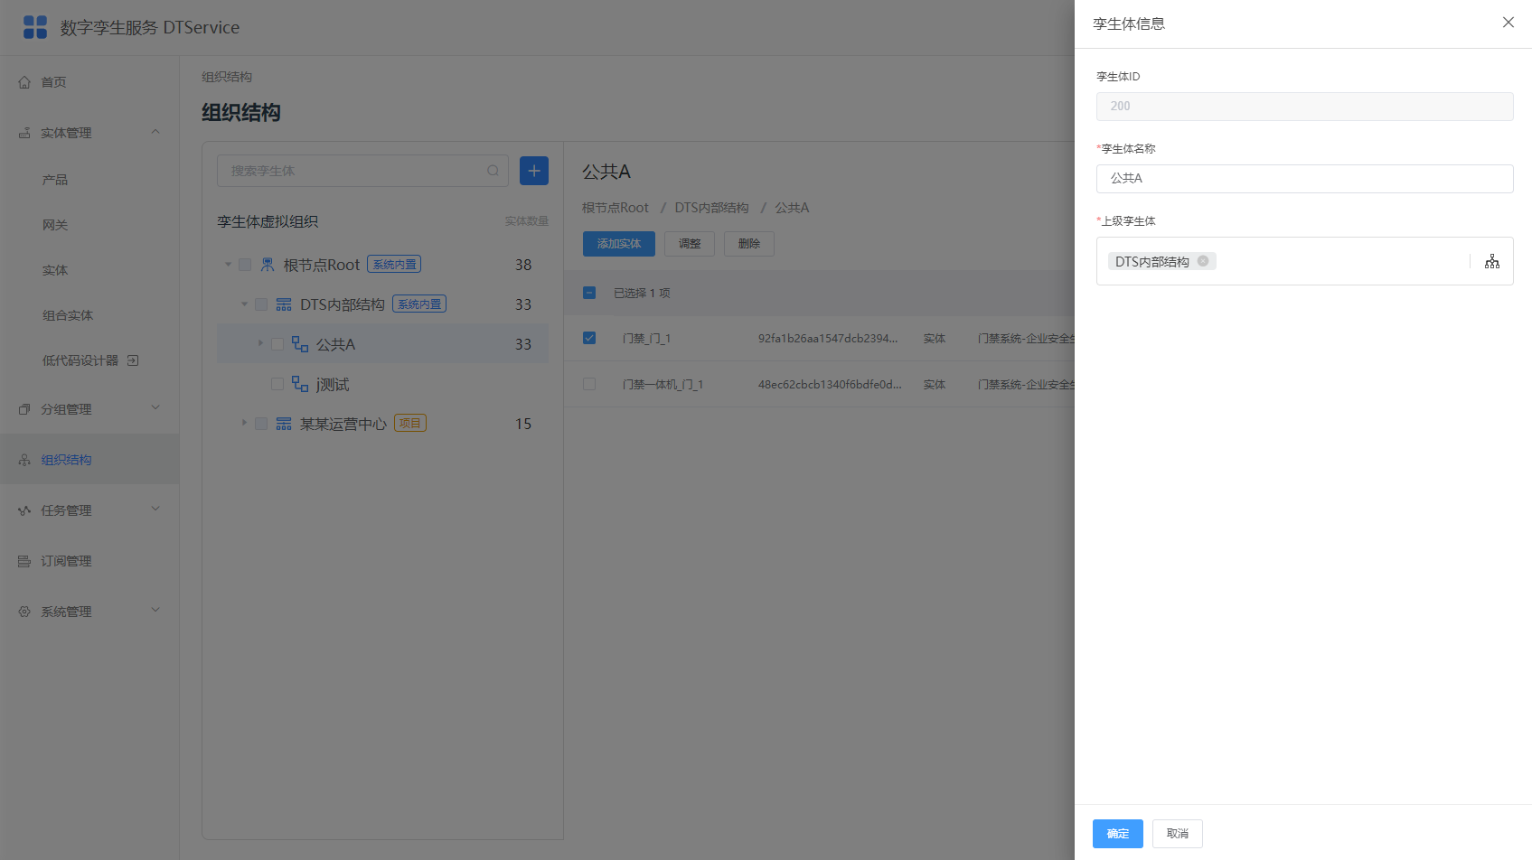Remove the DTS内部结构 tag
1532x860 pixels.
tap(1203, 261)
